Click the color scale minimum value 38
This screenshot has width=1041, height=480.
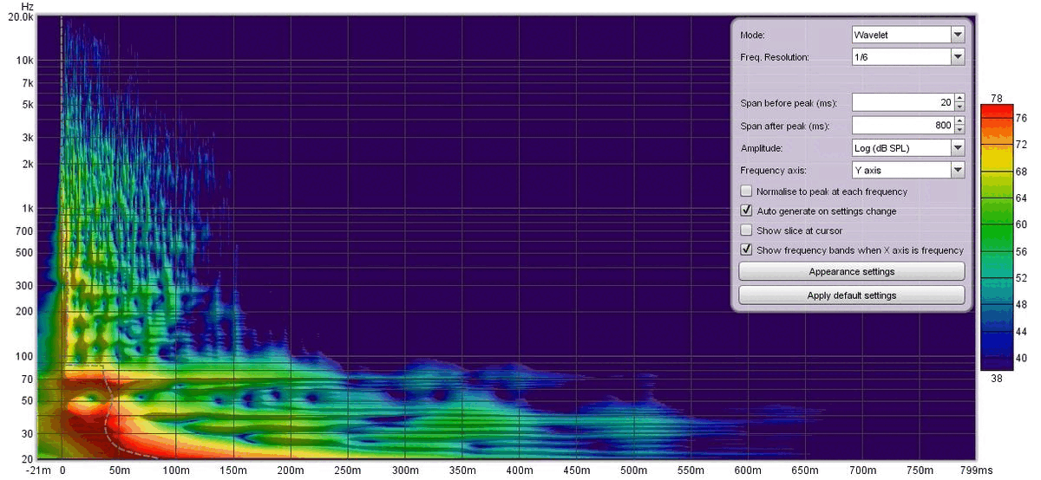pyautogui.click(x=996, y=377)
